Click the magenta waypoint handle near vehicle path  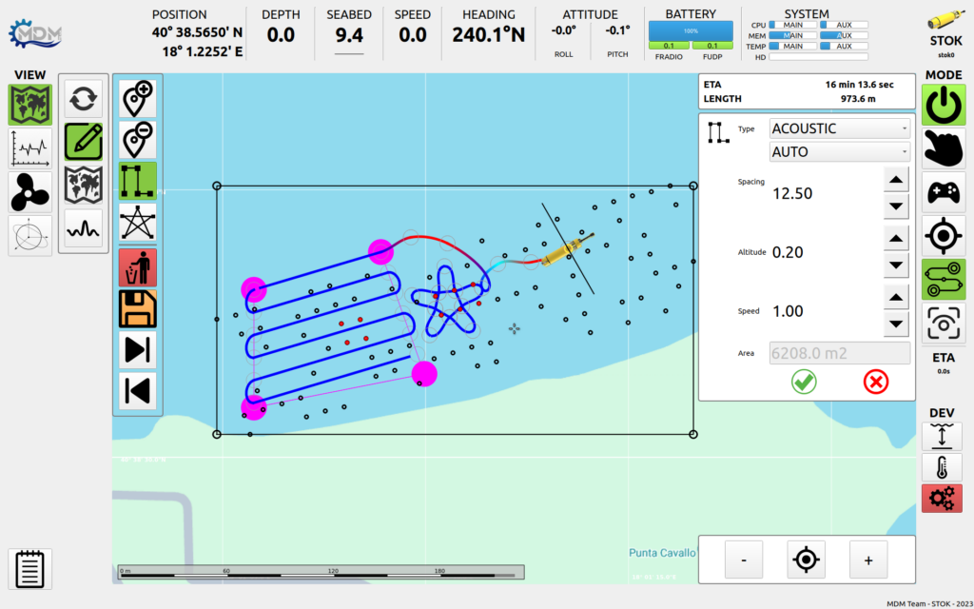380,251
